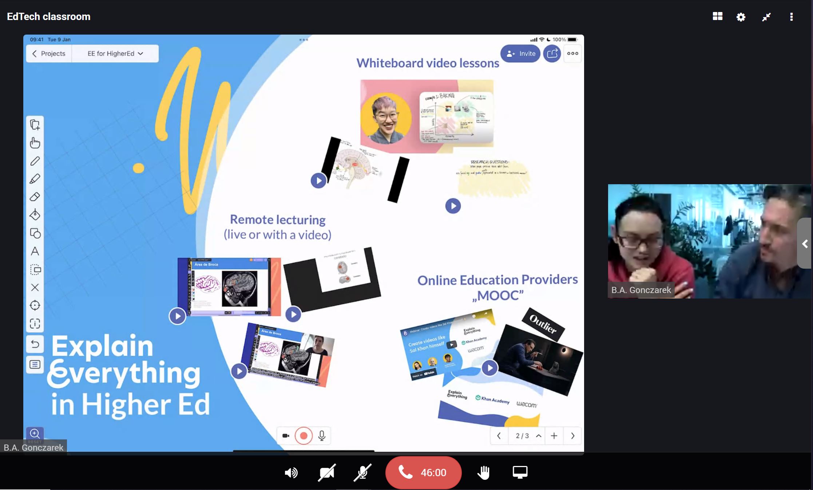Open the three dots handle above the whiteboard

click(x=304, y=40)
